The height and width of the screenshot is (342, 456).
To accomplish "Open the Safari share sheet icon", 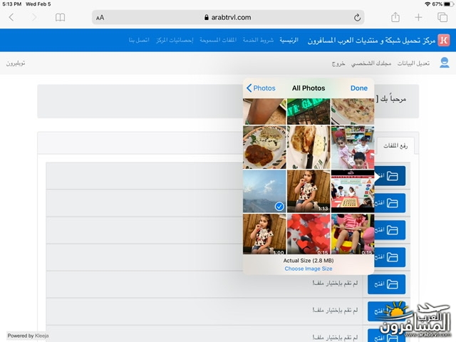I will [x=395, y=17].
